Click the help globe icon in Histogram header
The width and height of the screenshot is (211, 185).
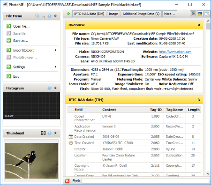click(49, 88)
